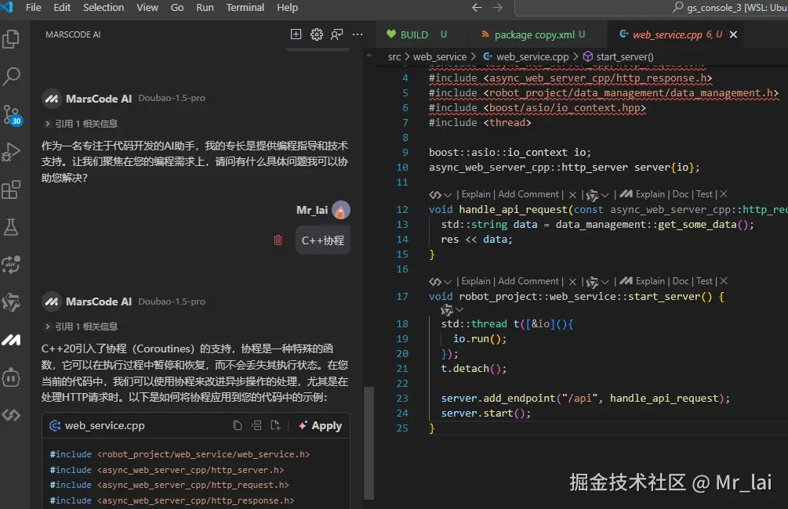
Task: Start a new chat with the plus icon
Action: 296,34
